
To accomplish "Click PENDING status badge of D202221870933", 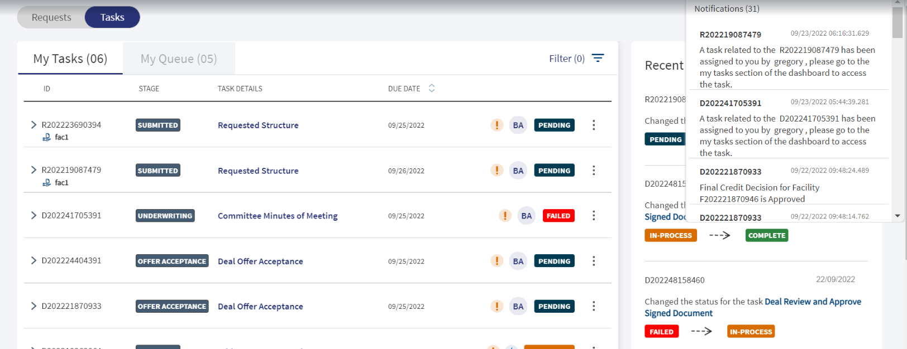I will 554,306.
